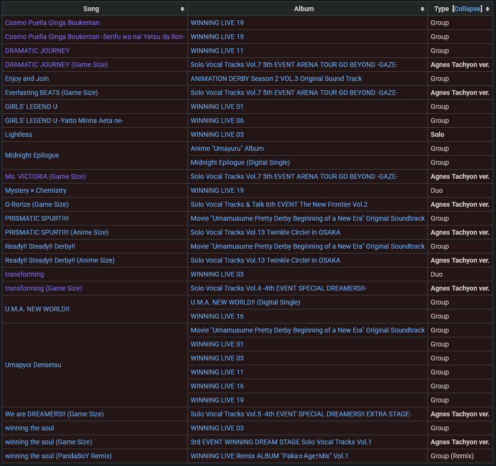Image resolution: width=496 pixels, height=466 pixels.
Task: Open Everlasting BEATS (Game Size) link
Action: point(52,93)
